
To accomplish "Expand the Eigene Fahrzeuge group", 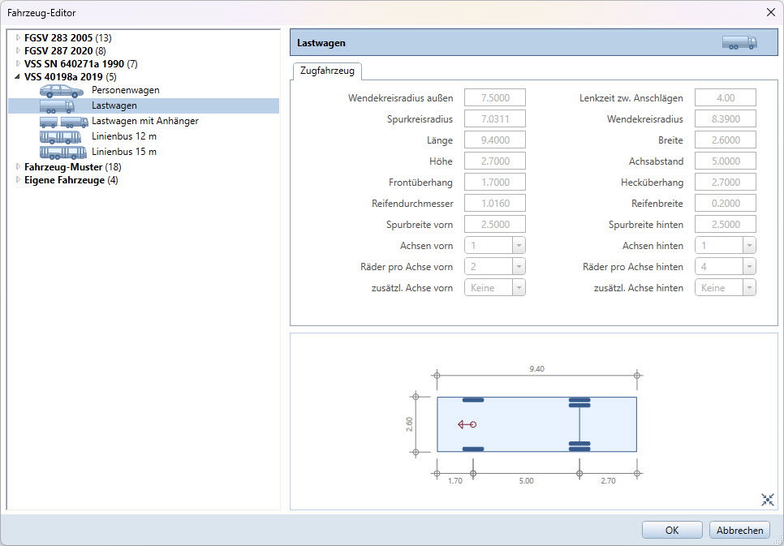I will coord(18,179).
